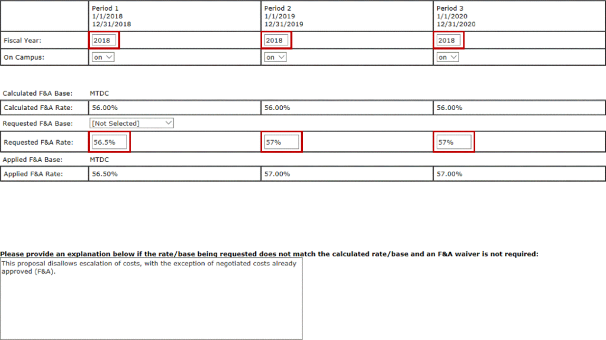This screenshot has height=340, width=606.
Task: Expand the Period 2 On Campus dropdown
Action: click(275, 57)
